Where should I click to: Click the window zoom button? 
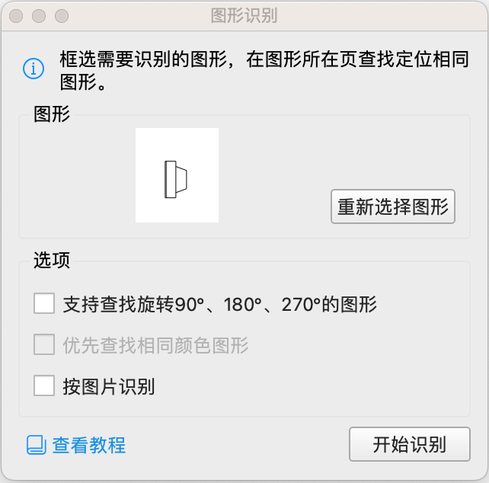pyautogui.click(x=62, y=15)
